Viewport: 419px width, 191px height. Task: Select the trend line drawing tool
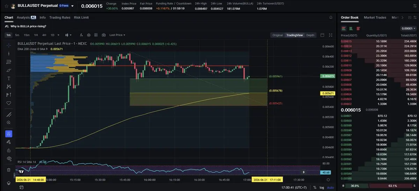point(9,54)
